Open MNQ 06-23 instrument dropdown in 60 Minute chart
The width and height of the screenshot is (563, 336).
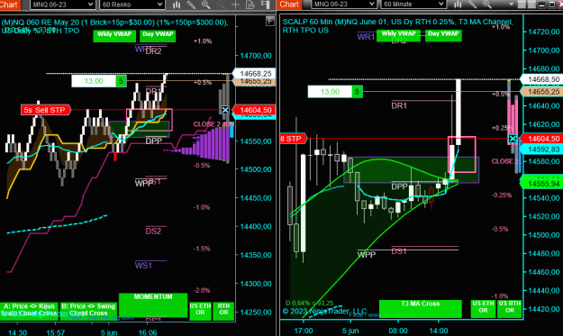pyautogui.click(x=343, y=5)
